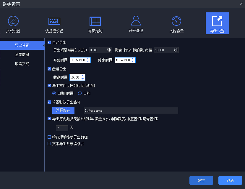Close the 系统设置 dialog window
Image resolution: width=245 pixels, height=189 pixels.
(241, 4)
